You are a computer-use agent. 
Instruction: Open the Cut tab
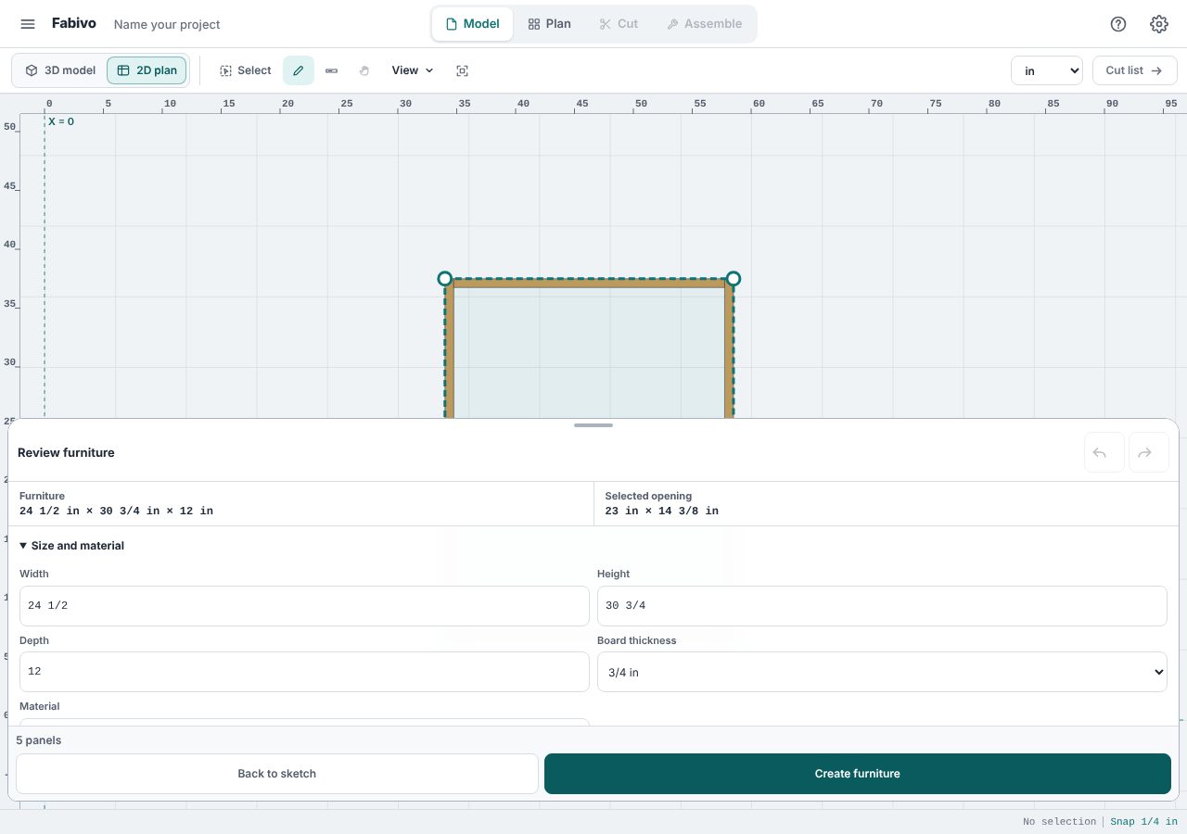click(x=619, y=24)
